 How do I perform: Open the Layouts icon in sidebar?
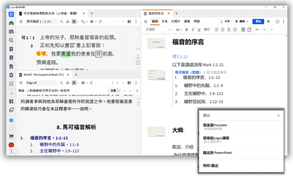(x=11, y=101)
